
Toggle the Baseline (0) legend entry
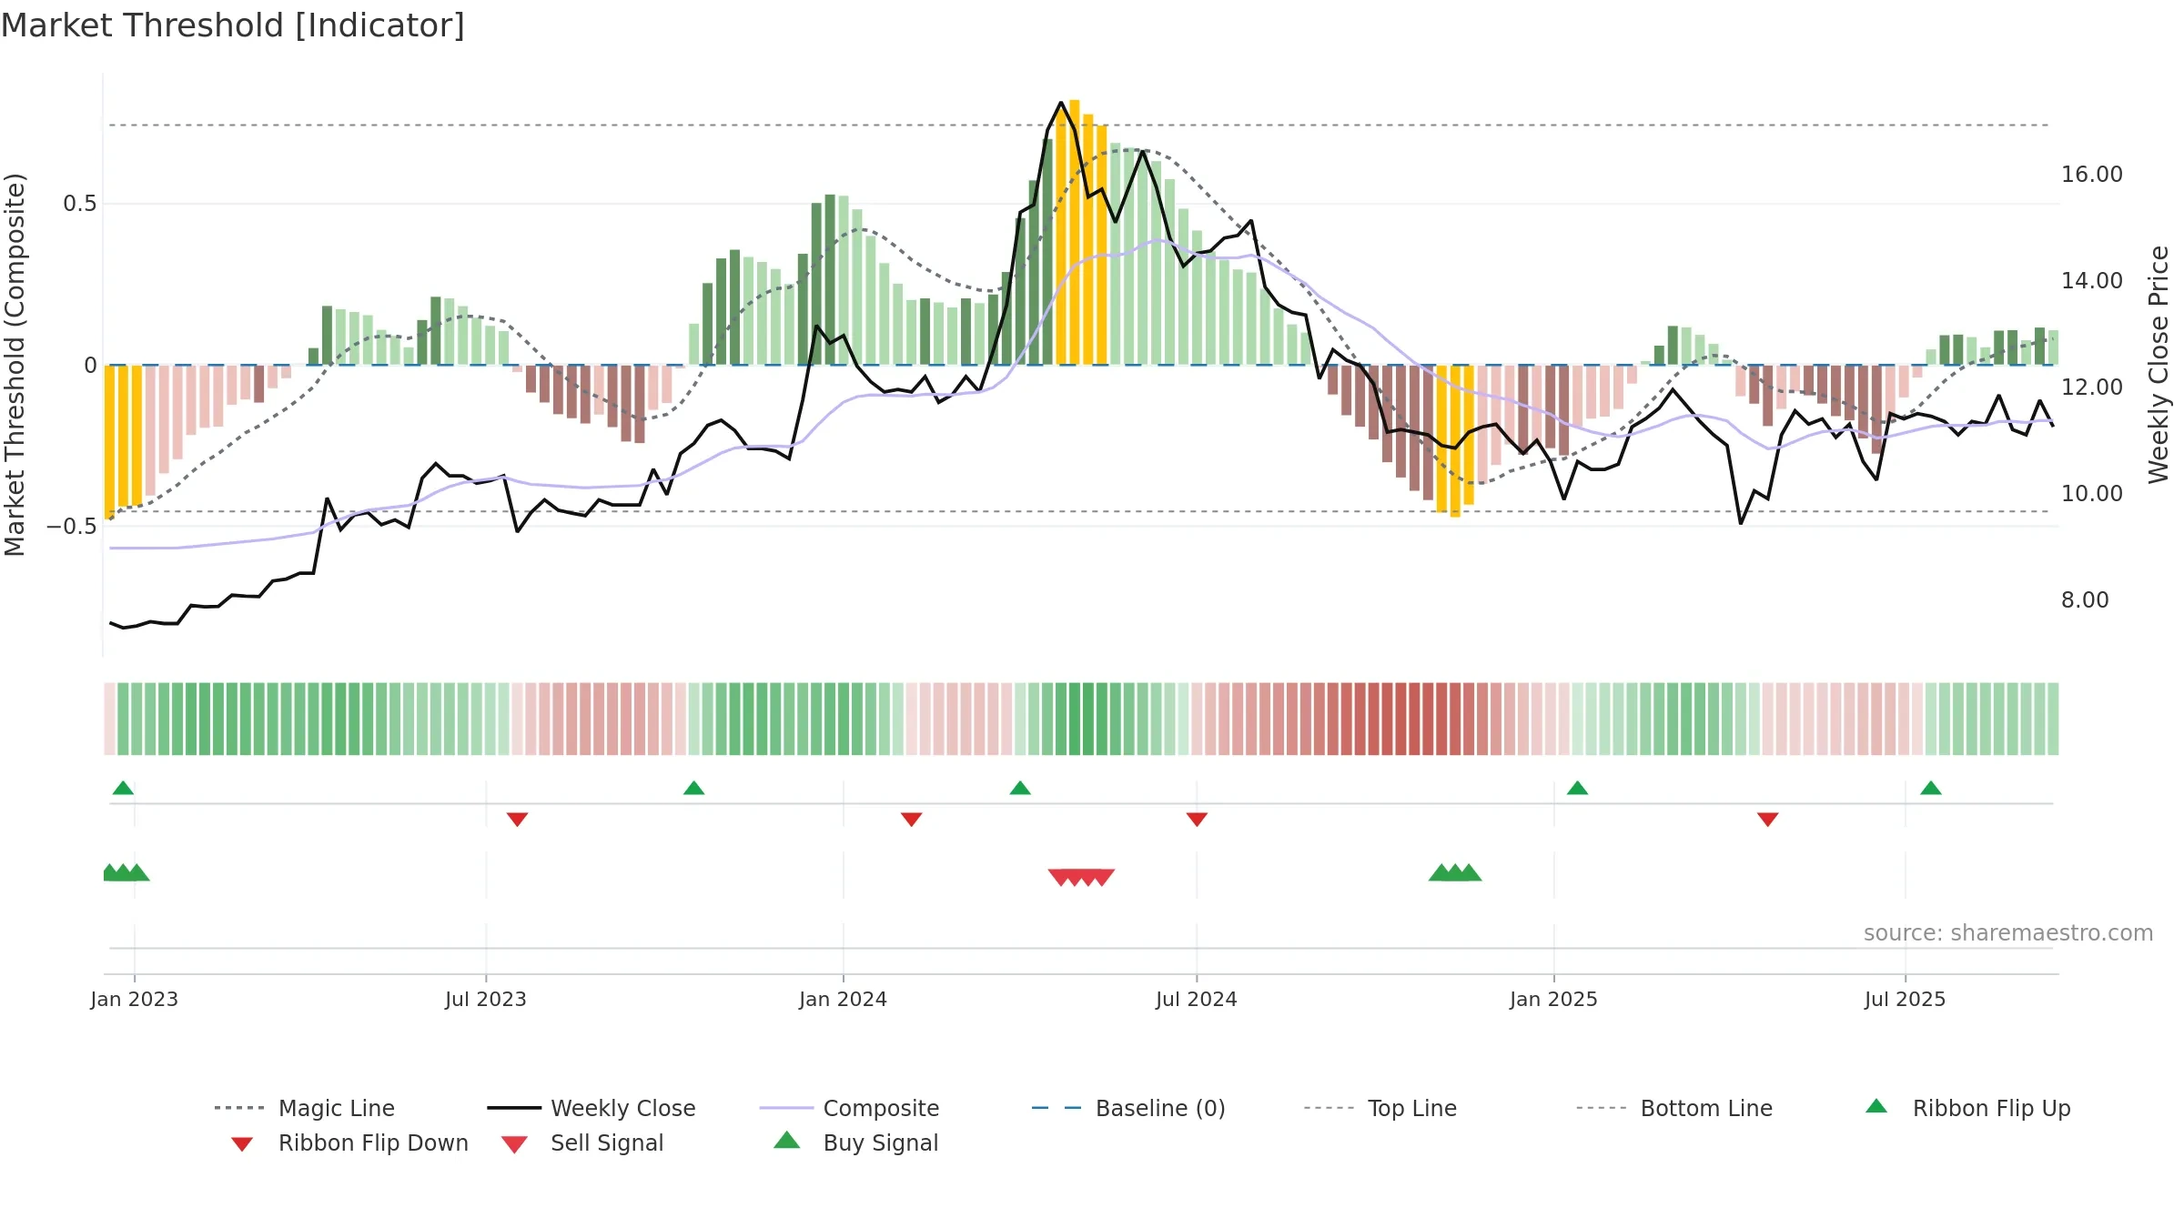point(1128,1108)
